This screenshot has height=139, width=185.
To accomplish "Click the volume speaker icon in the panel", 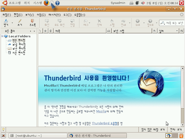I will coord(143,3).
